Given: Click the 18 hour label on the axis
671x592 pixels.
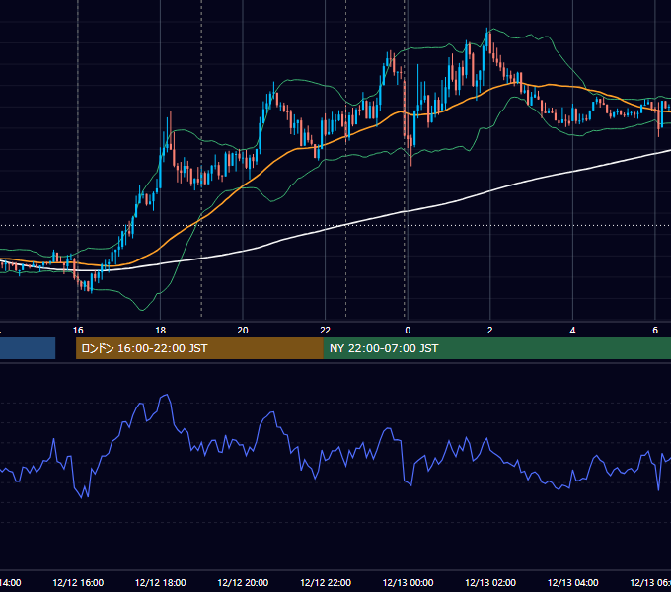Looking at the screenshot, I should (x=161, y=331).
